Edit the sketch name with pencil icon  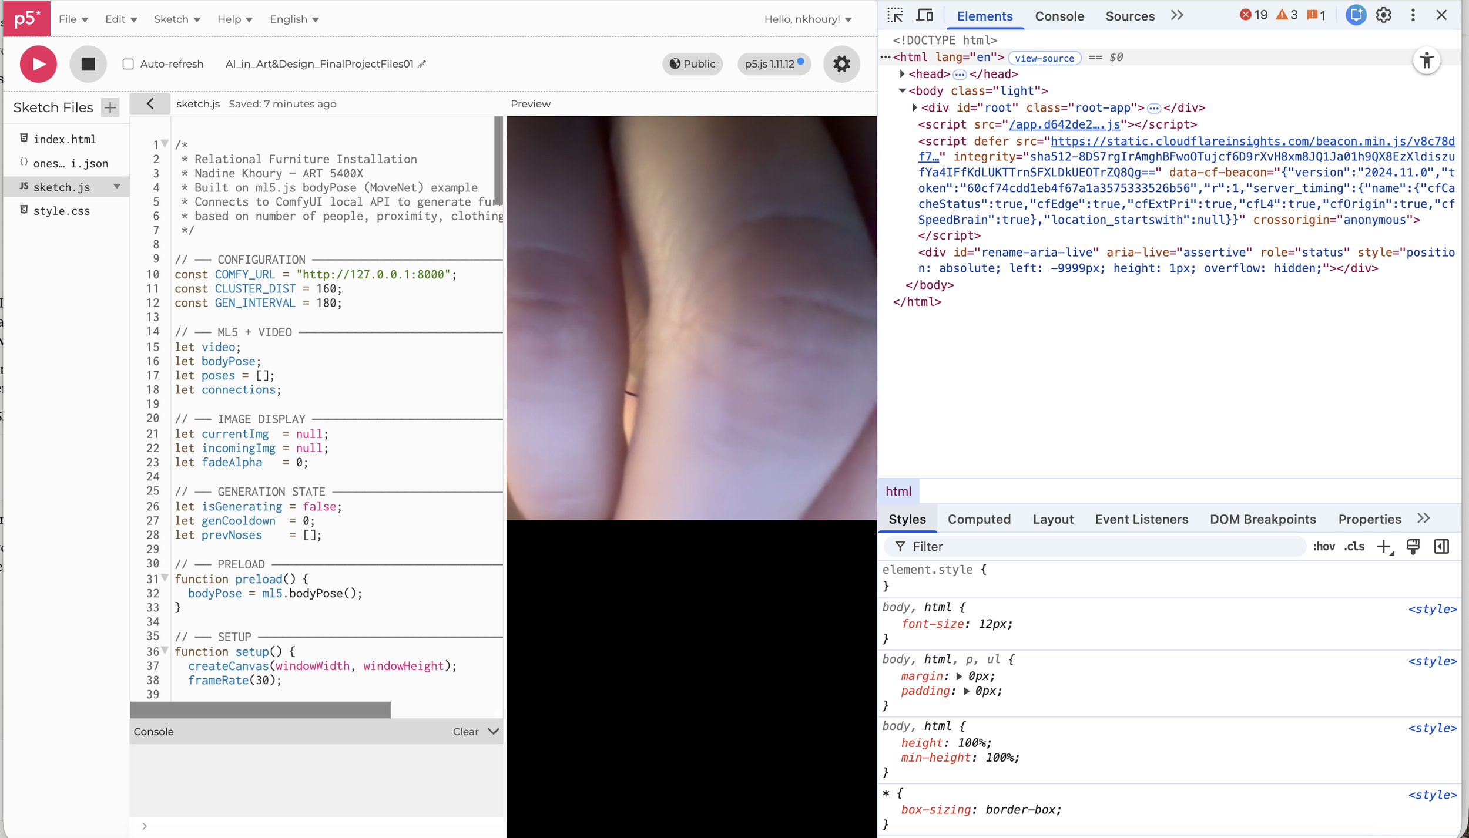(422, 64)
